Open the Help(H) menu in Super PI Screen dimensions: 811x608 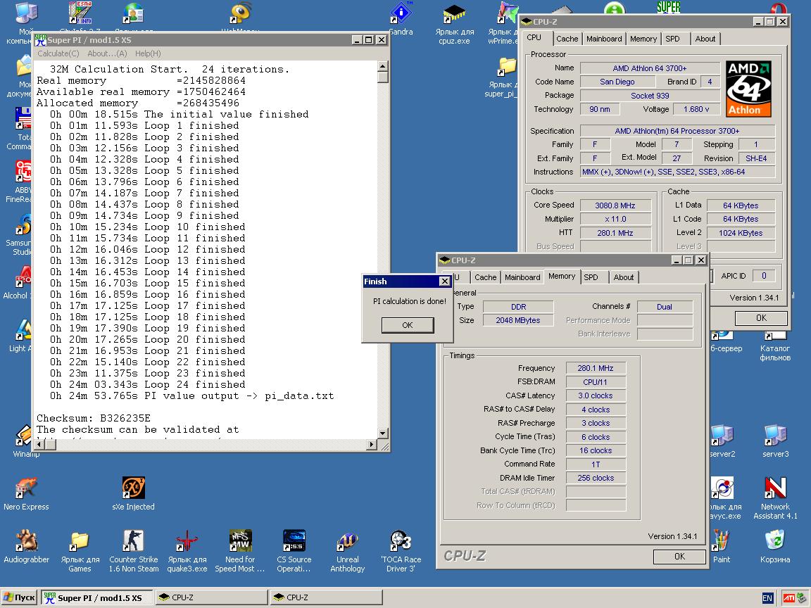[148, 53]
